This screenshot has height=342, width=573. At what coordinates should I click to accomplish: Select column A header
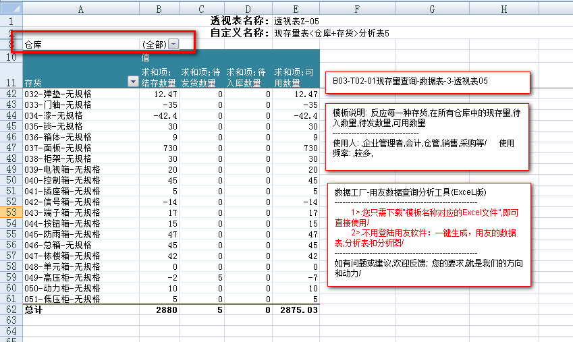[x=81, y=8]
